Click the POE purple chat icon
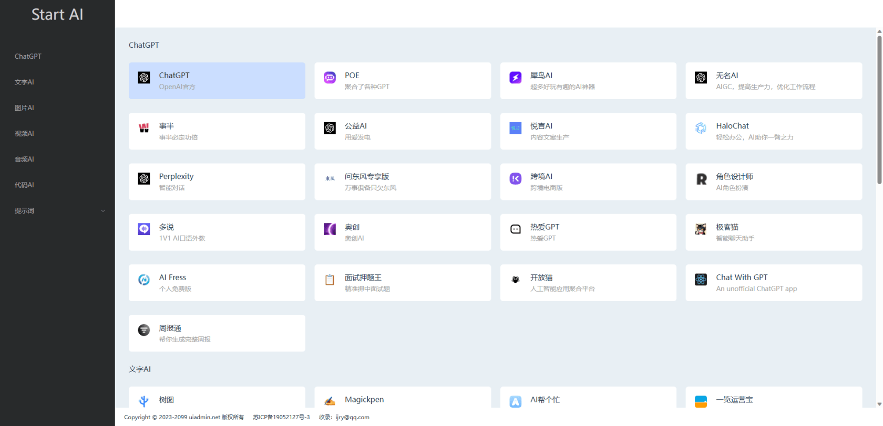Screen dimensions: 883x426 [x=330, y=78]
